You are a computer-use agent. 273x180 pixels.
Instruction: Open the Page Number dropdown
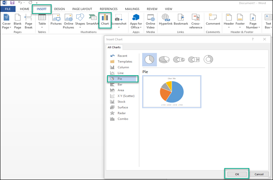pyautogui.click(x=253, y=22)
